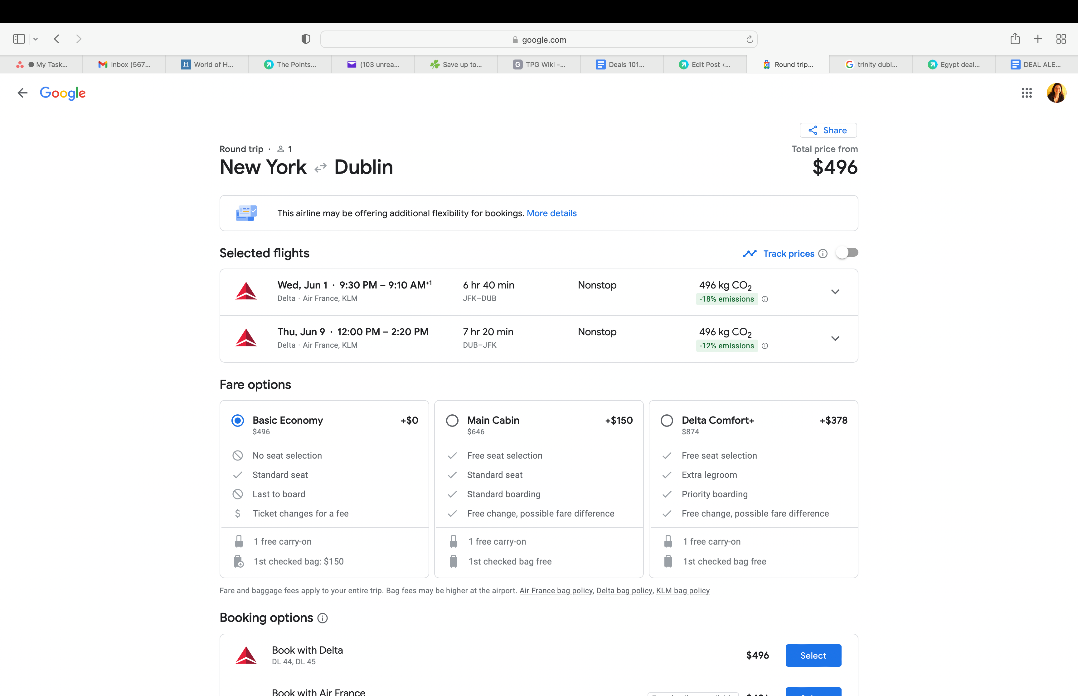Viewport: 1078px width, 696px height.
Task: Switch to the Save up to tab
Action: (x=456, y=64)
